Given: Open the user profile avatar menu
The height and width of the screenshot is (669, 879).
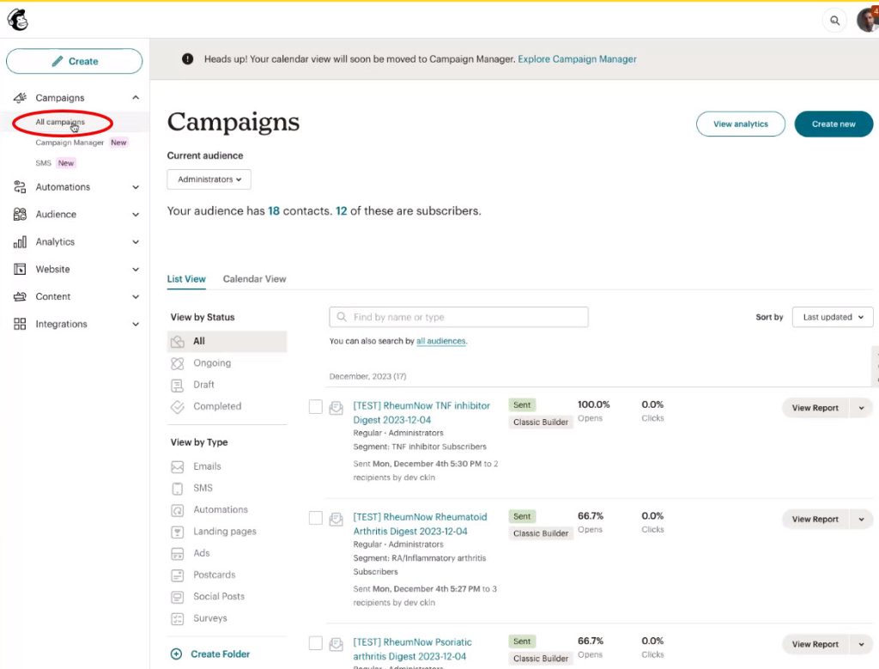Looking at the screenshot, I should [867, 21].
